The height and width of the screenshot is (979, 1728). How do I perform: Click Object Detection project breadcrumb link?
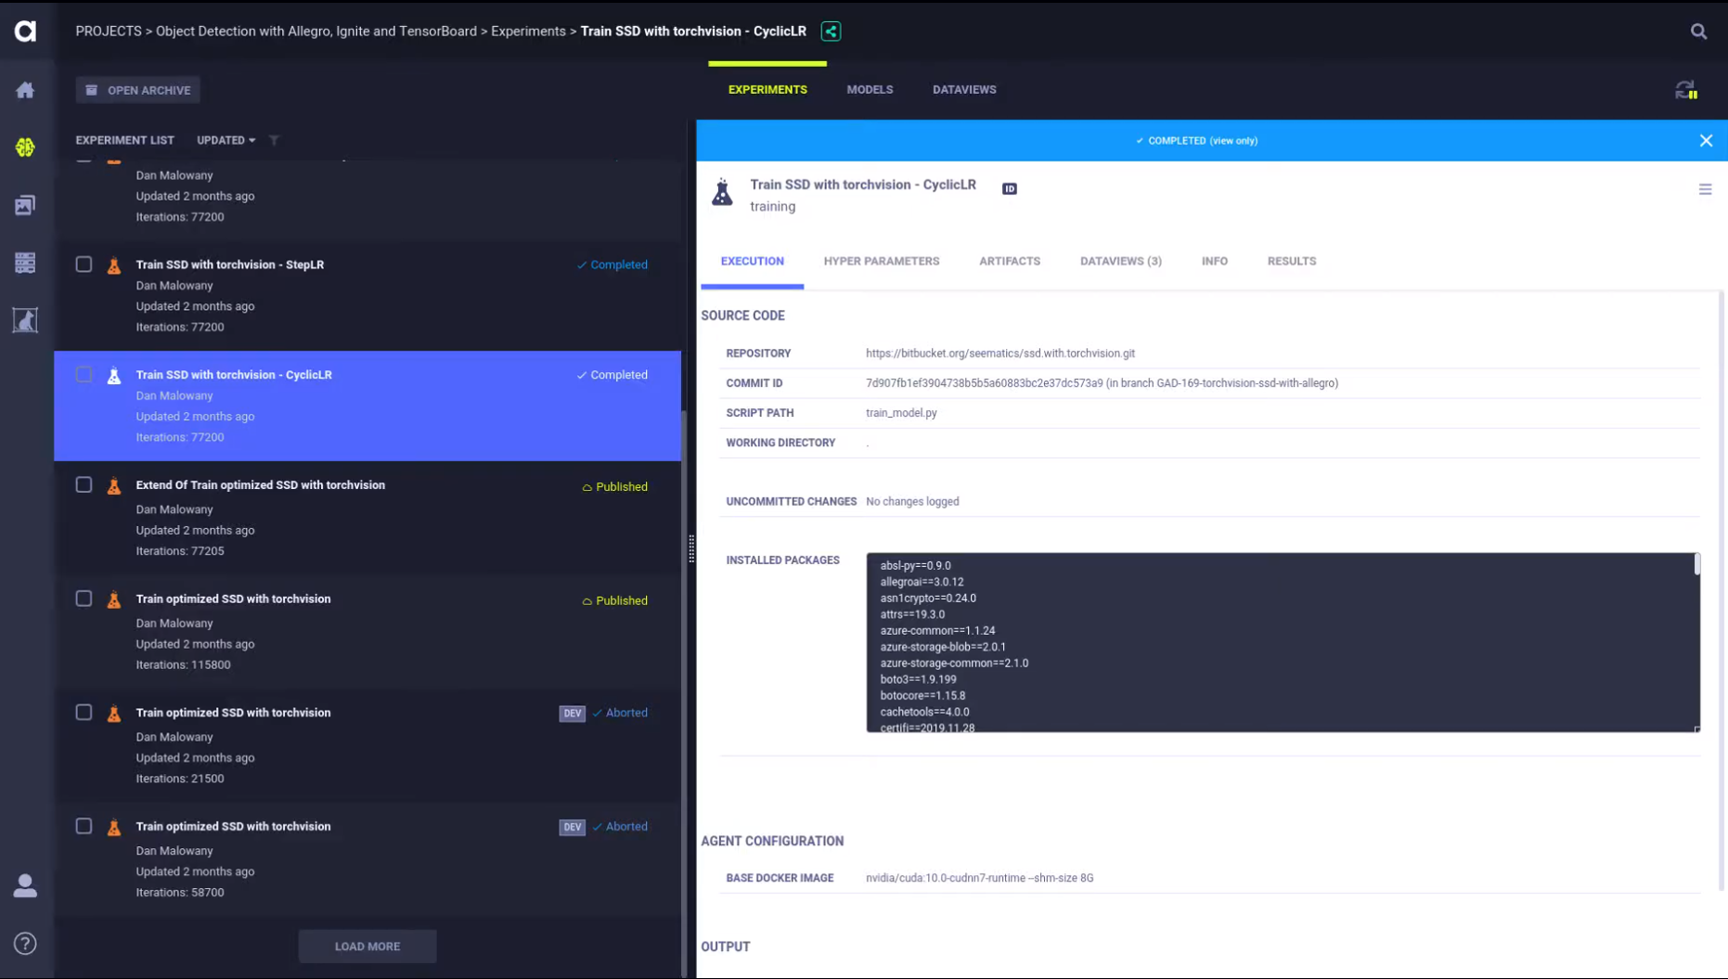(316, 32)
